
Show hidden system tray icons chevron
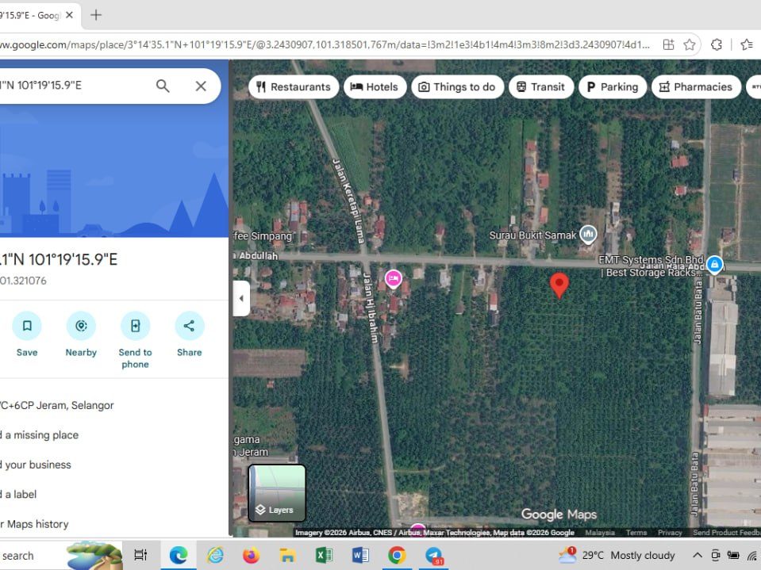coord(697,555)
